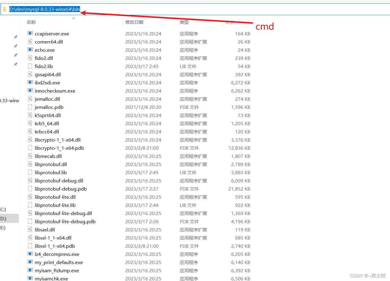Click the PDB 文件 type of jemalloc.pdb
Image resolution: width=390 pixels, height=281 pixels.
[x=189, y=107]
